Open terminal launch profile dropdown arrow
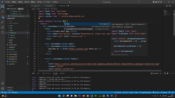This screenshot has width=175, height=98. click(x=162, y=73)
